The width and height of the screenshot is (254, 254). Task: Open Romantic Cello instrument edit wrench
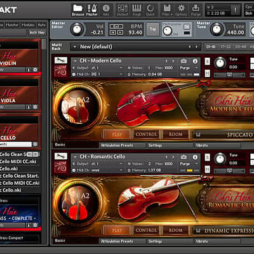[61, 156]
